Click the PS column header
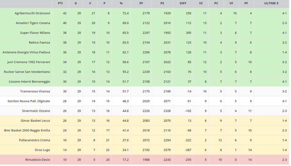 coord(162,3)
